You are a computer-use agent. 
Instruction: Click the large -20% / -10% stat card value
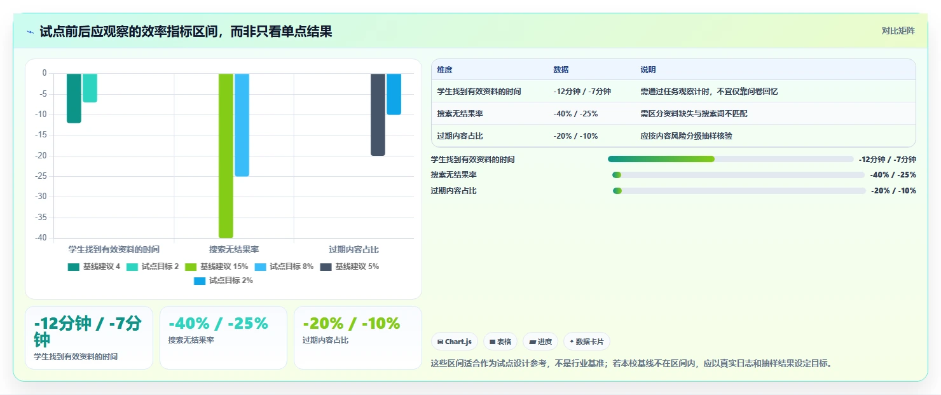351,323
